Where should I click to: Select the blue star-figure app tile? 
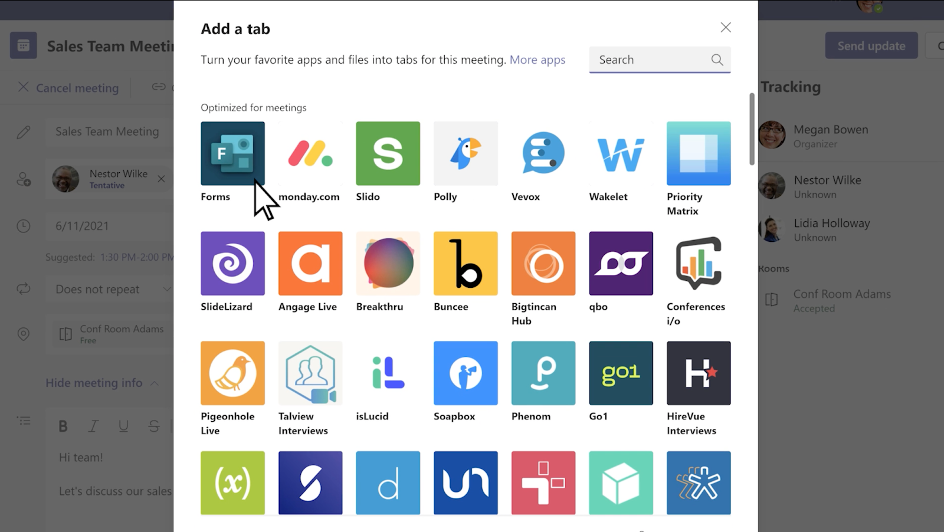click(699, 482)
